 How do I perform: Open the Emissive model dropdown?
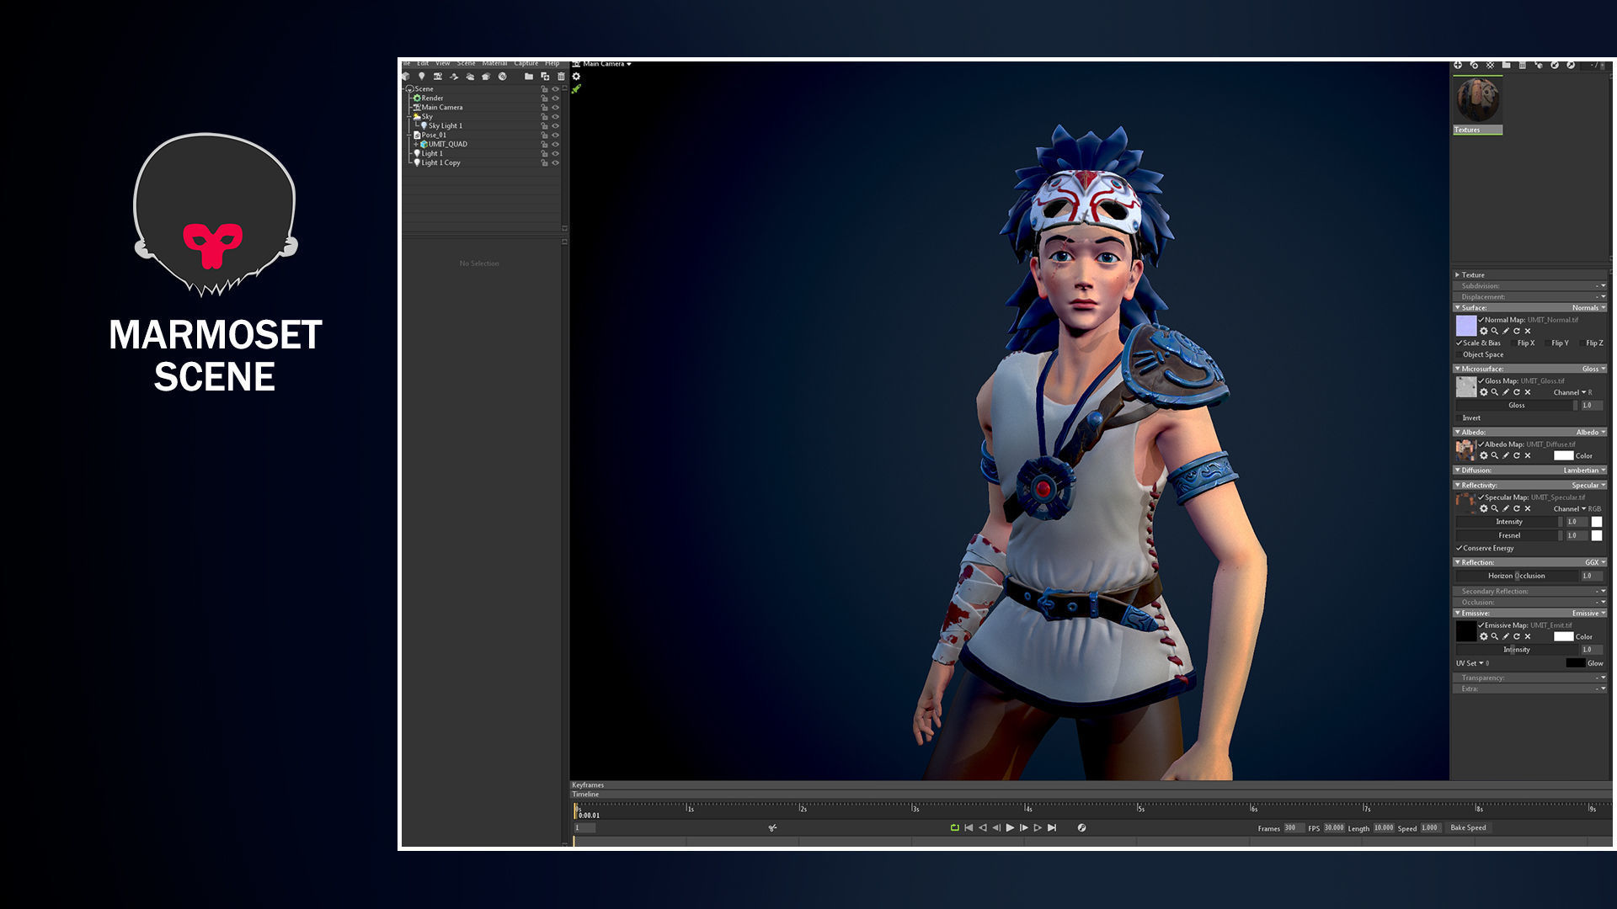(1588, 614)
